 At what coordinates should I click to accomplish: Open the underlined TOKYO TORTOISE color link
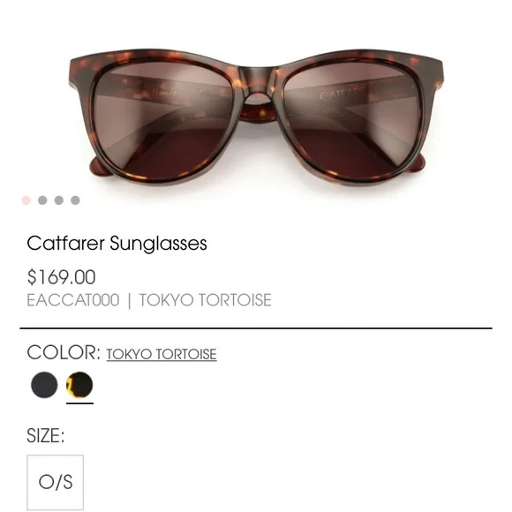[x=162, y=354]
